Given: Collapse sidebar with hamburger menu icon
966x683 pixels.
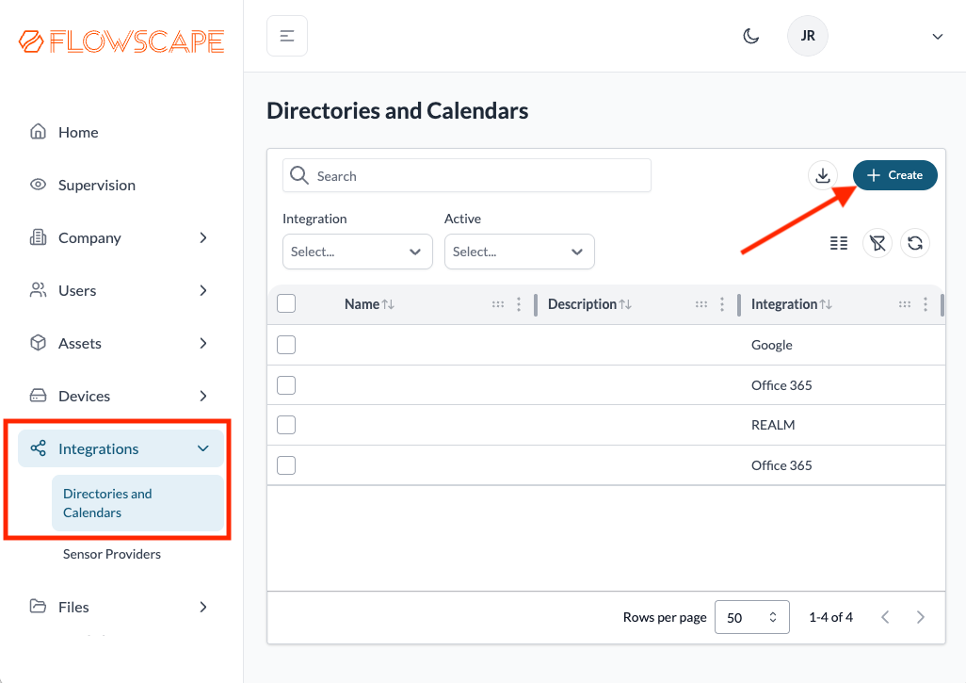Looking at the screenshot, I should pos(287,36).
